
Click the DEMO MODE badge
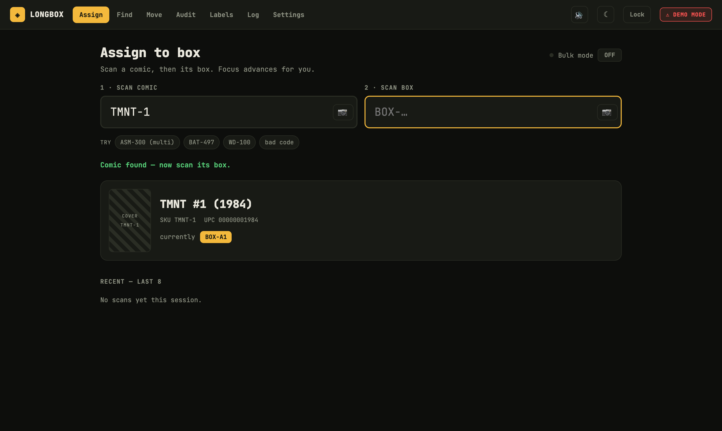[686, 15]
